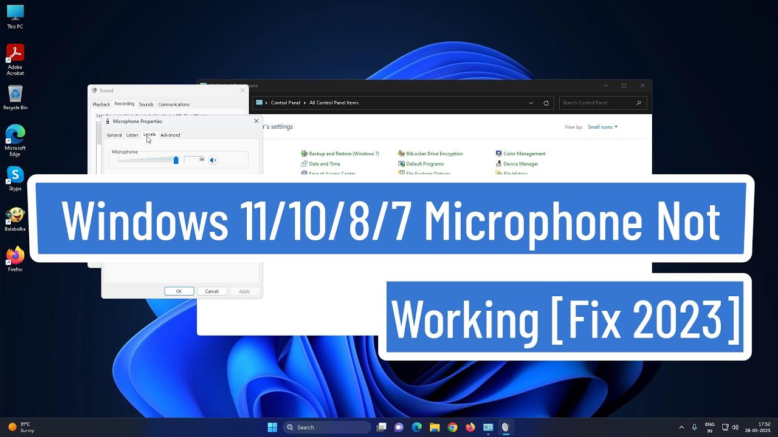Confirm with OK in Microphone Properties
The width and height of the screenshot is (778, 437).
click(x=179, y=291)
